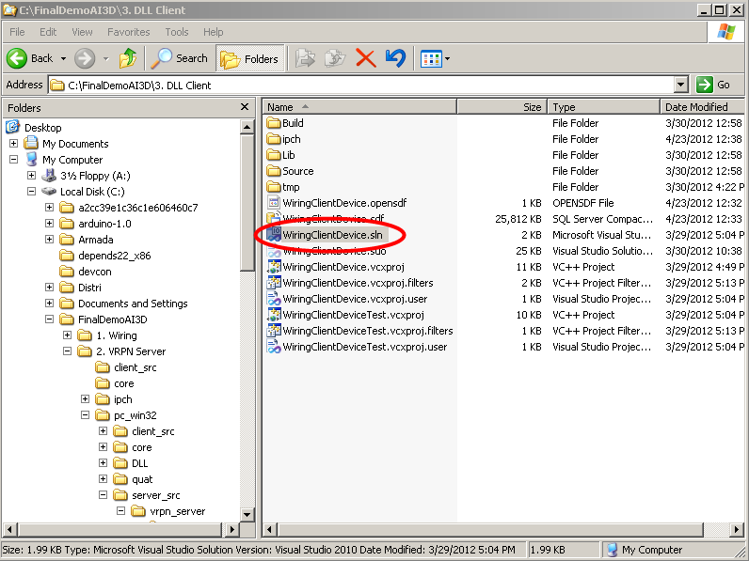Open the Address bar dropdown arrow
The image size is (749, 561).
click(681, 85)
